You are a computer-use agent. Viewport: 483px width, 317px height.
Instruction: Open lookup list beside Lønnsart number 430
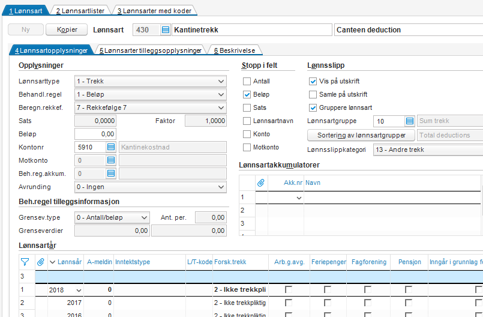pos(166,30)
